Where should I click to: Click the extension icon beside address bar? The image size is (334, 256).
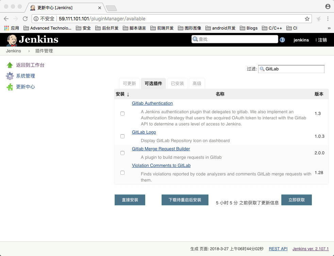(x=318, y=19)
